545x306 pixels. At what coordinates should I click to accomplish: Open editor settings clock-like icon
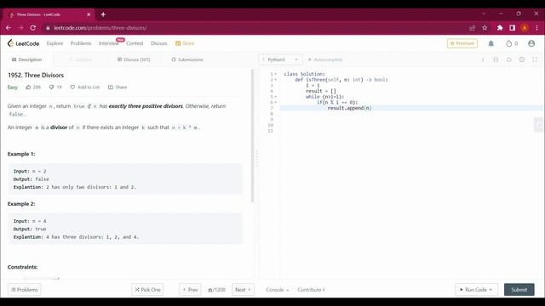point(522,59)
